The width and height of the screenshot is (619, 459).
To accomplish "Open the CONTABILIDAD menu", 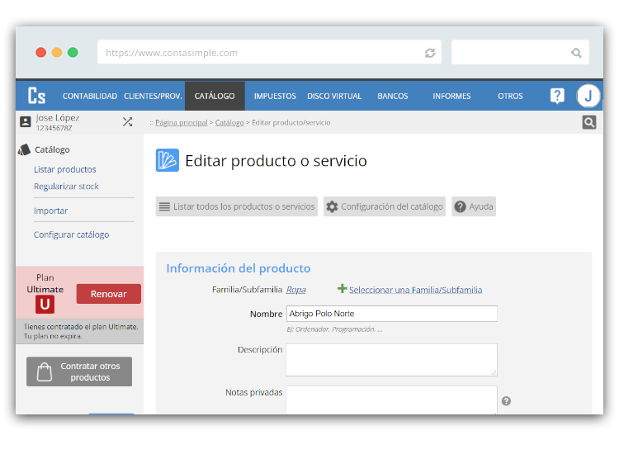I will coord(90,96).
